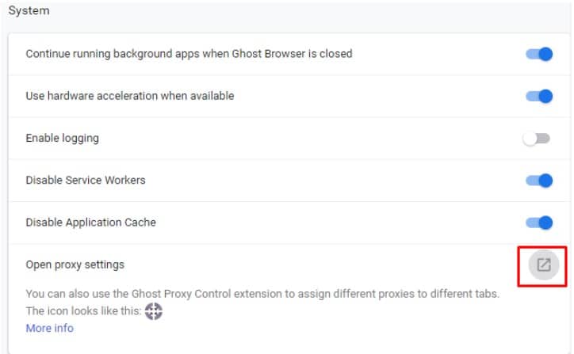
Task: Click the Ghost Proxy Control extension icon
Action: (x=153, y=311)
